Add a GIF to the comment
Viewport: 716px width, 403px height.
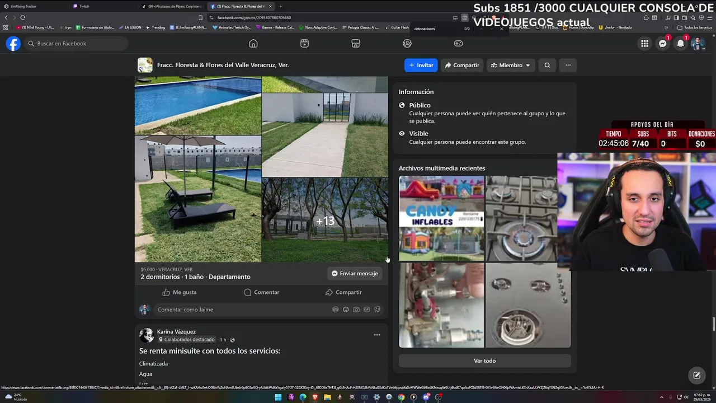(367, 310)
